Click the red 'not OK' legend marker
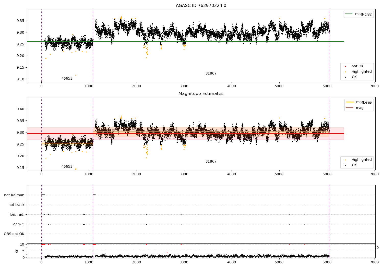 coord(345,66)
